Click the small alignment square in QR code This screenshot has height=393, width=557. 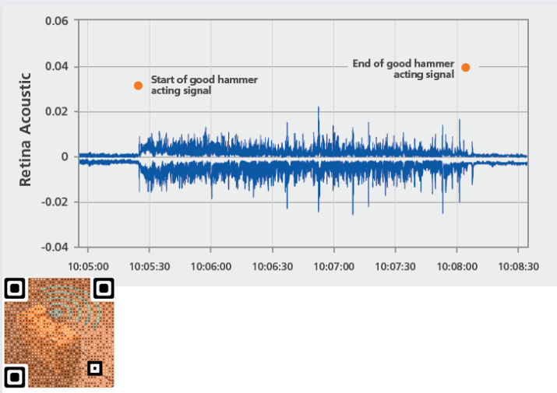tap(94, 367)
